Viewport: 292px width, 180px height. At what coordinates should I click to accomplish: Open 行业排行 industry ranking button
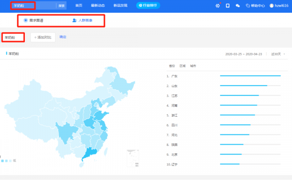[148, 5]
